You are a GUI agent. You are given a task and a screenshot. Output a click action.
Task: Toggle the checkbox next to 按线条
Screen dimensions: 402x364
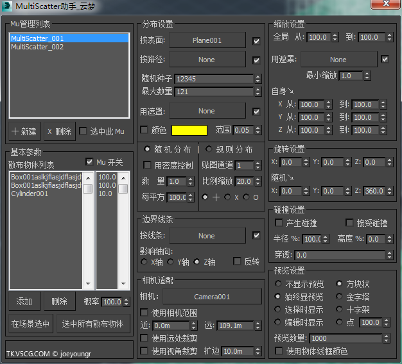(x=256, y=235)
